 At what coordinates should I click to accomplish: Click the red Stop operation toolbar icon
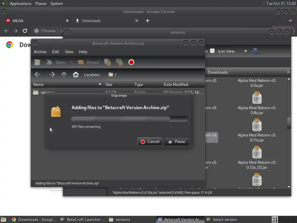[x=131, y=62]
